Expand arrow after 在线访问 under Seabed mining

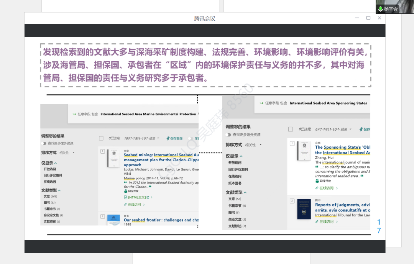point(144,205)
